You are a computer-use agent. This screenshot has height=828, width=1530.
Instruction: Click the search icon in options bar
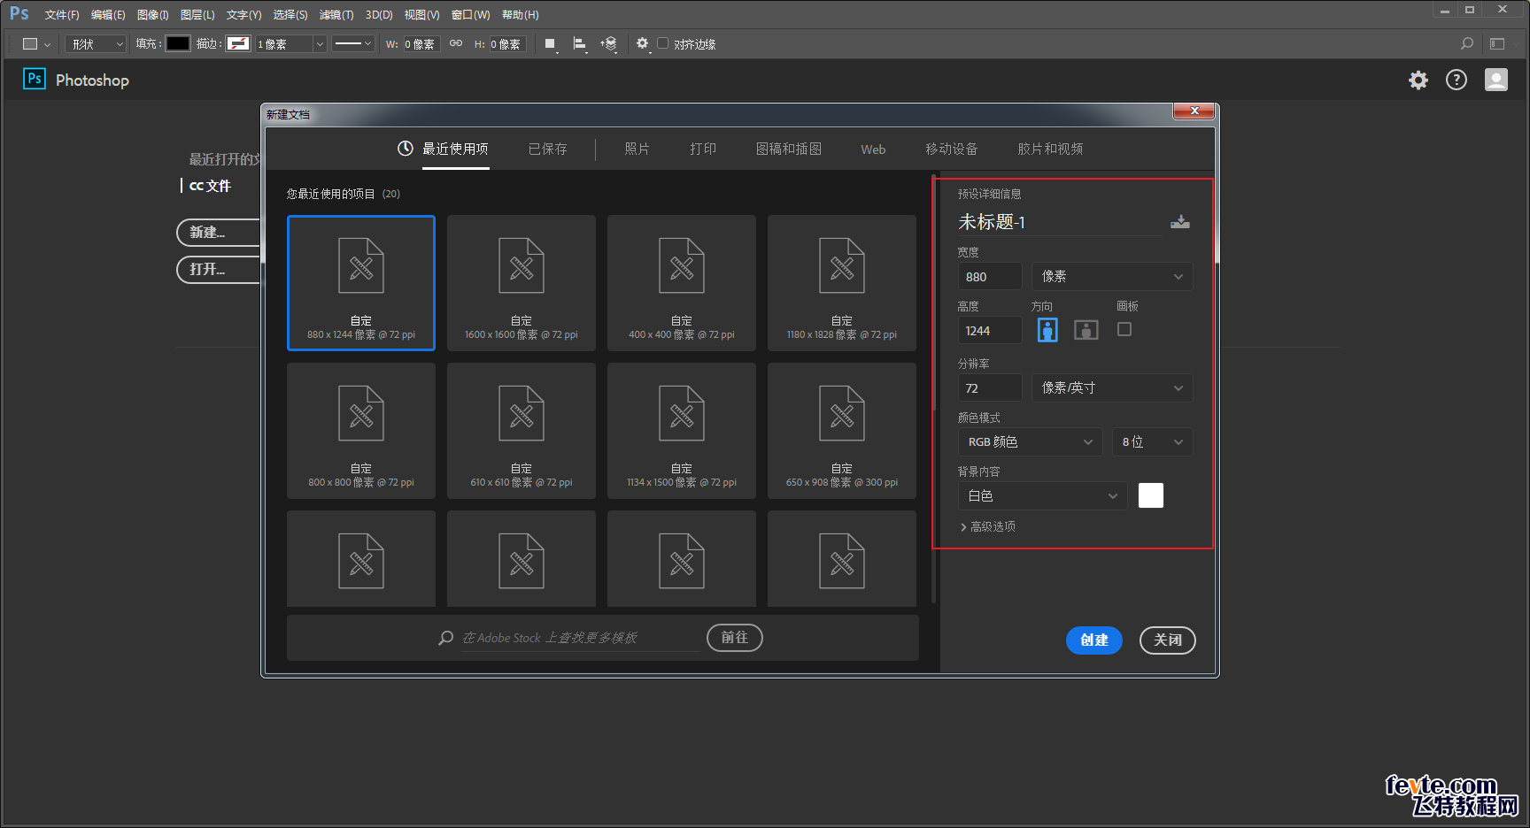click(x=1467, y=43)
